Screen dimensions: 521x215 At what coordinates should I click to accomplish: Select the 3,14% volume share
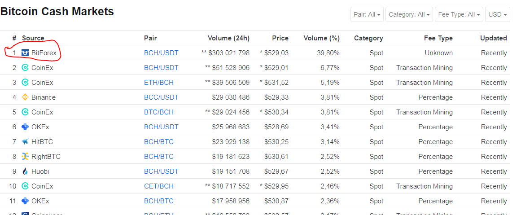pos(330,141)
